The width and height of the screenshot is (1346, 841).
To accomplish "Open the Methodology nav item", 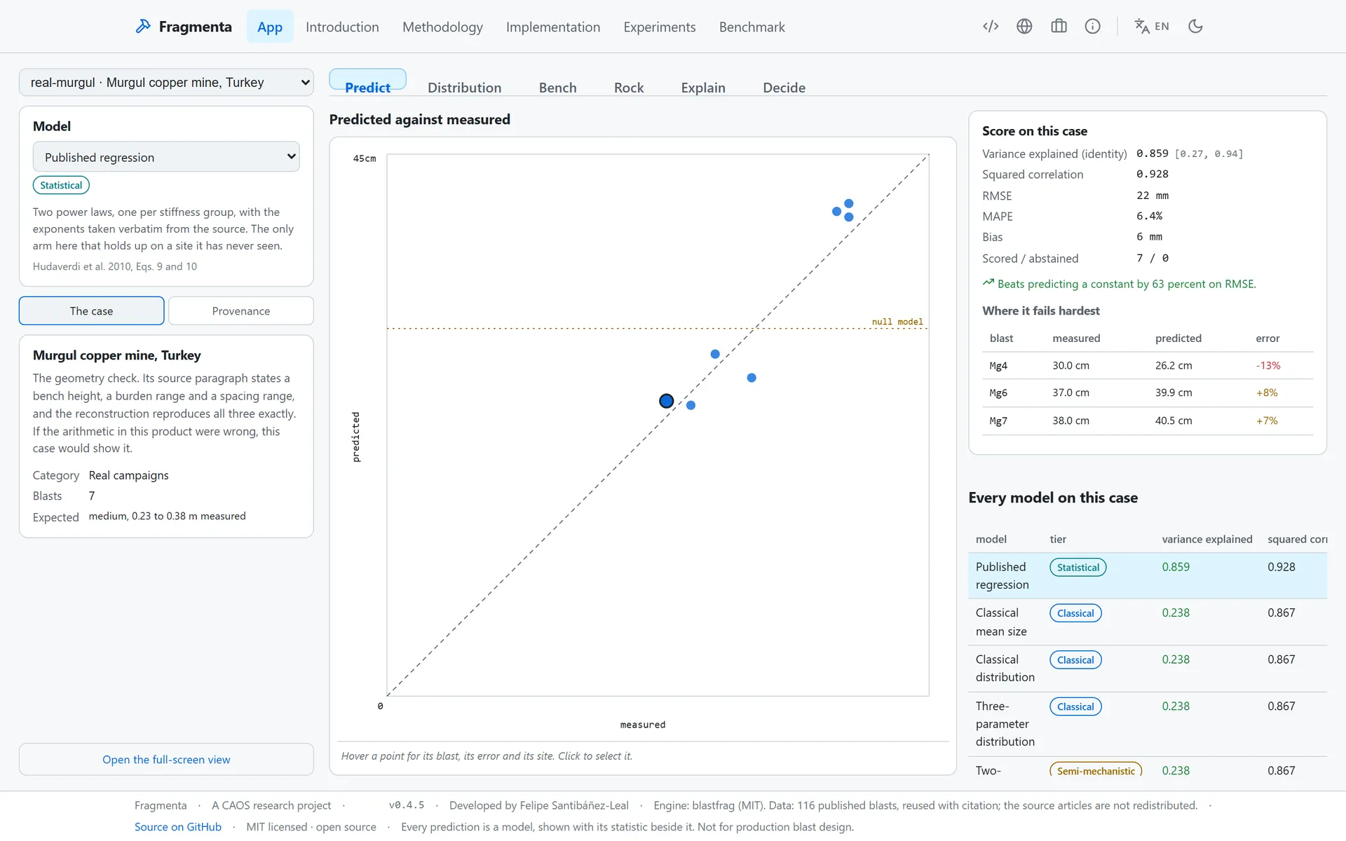I will click(442, 27).
